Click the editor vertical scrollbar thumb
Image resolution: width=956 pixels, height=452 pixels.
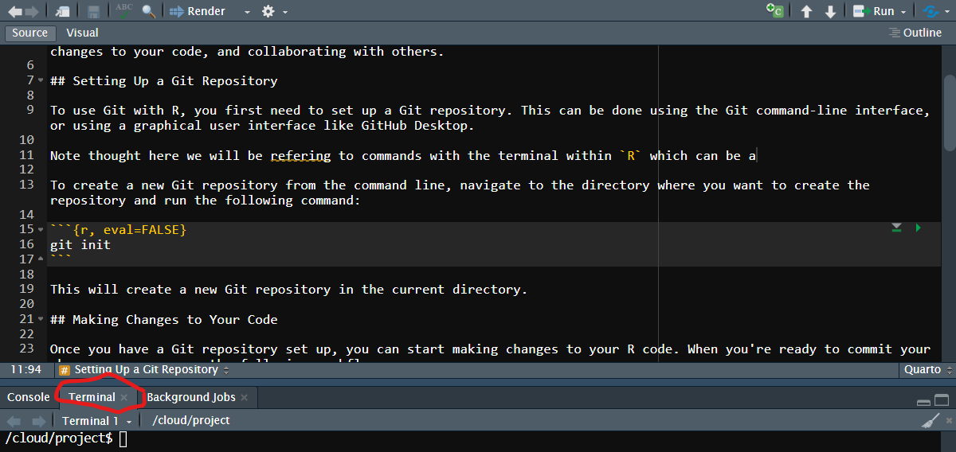pyautogui.click(x=949, y=113)
